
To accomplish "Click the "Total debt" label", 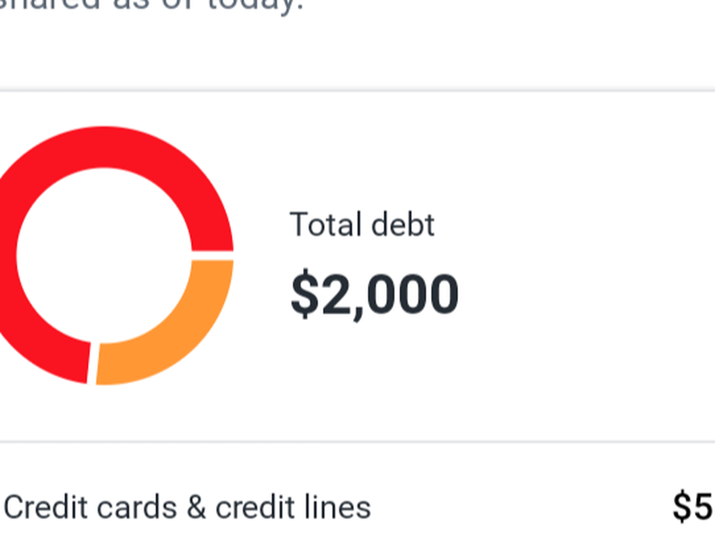I will tap(362, 225).
